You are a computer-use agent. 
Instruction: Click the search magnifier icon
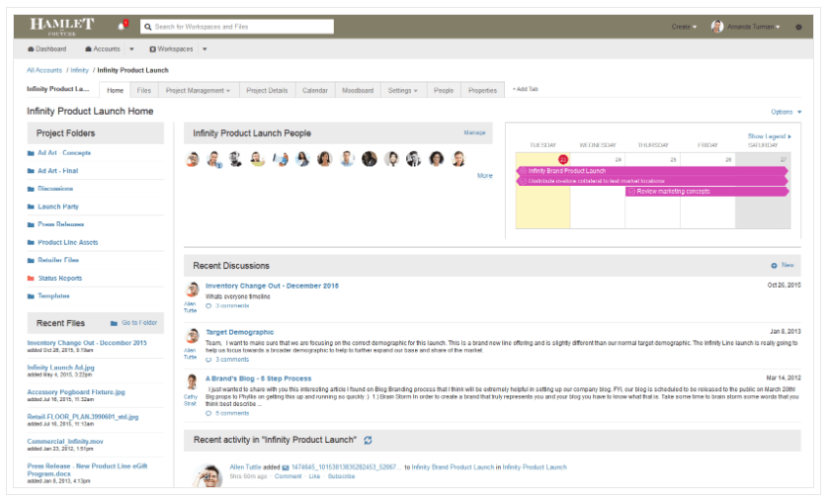[148, 27]
